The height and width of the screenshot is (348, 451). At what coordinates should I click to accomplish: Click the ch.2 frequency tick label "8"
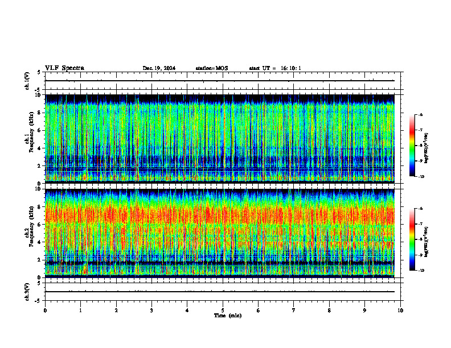39,207
